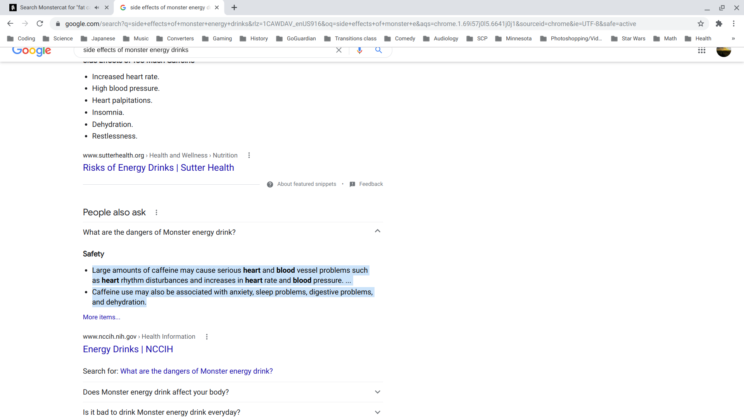The height and width of the screenshot is (419, 744).
Task: Show more bookmarks with the chevron
Action: (733, 38)
